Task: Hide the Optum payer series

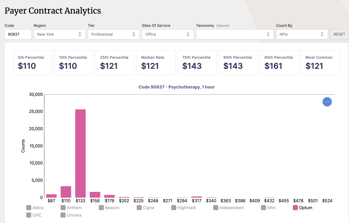Action: coord(296,208)
